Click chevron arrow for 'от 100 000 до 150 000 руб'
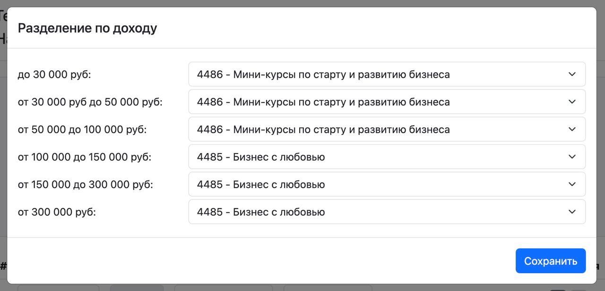Viewport: 605px width, 291px height. [572, 156]
